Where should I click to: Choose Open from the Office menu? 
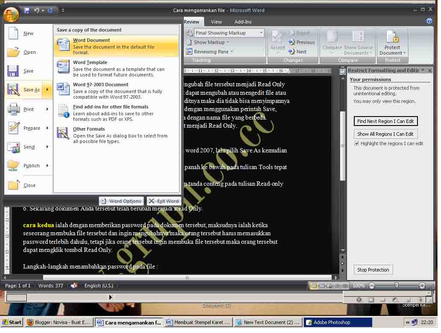coord(28,52)
